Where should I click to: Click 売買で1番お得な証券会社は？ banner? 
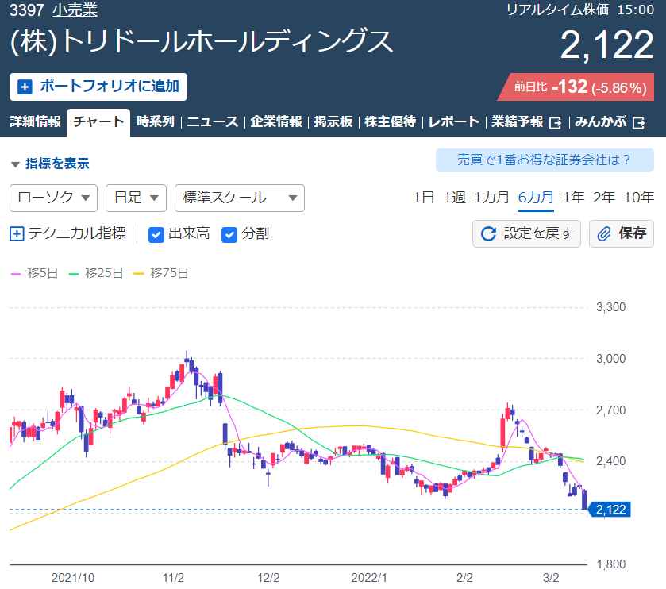545,160
